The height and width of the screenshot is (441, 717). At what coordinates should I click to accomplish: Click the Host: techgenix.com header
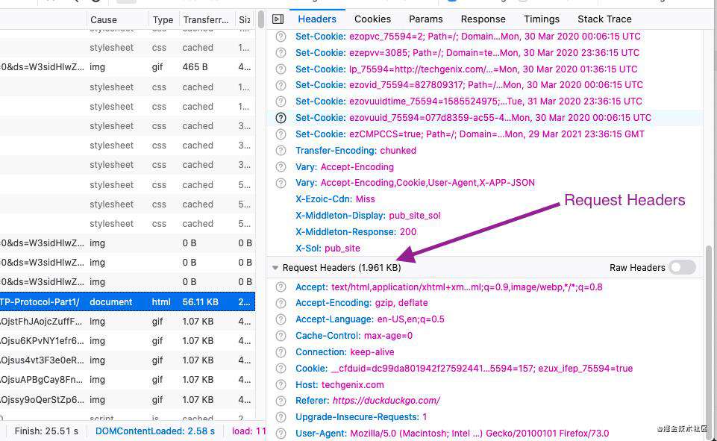click(339, 385)
